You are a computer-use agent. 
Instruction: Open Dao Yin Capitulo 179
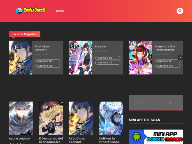tap(108, 63)
